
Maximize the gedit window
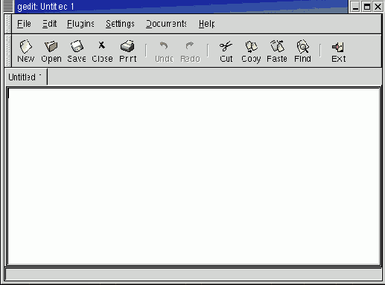coord(367,7)
